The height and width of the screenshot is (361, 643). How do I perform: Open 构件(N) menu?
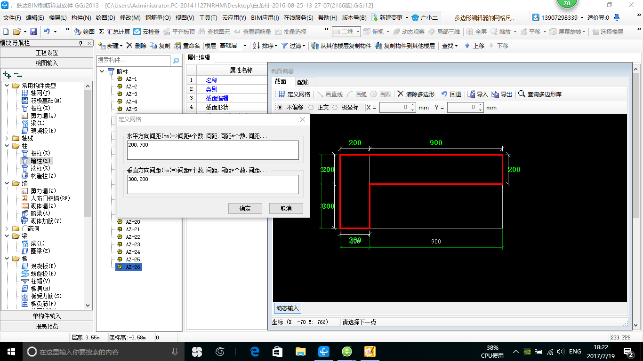click(x=81, y=18)
